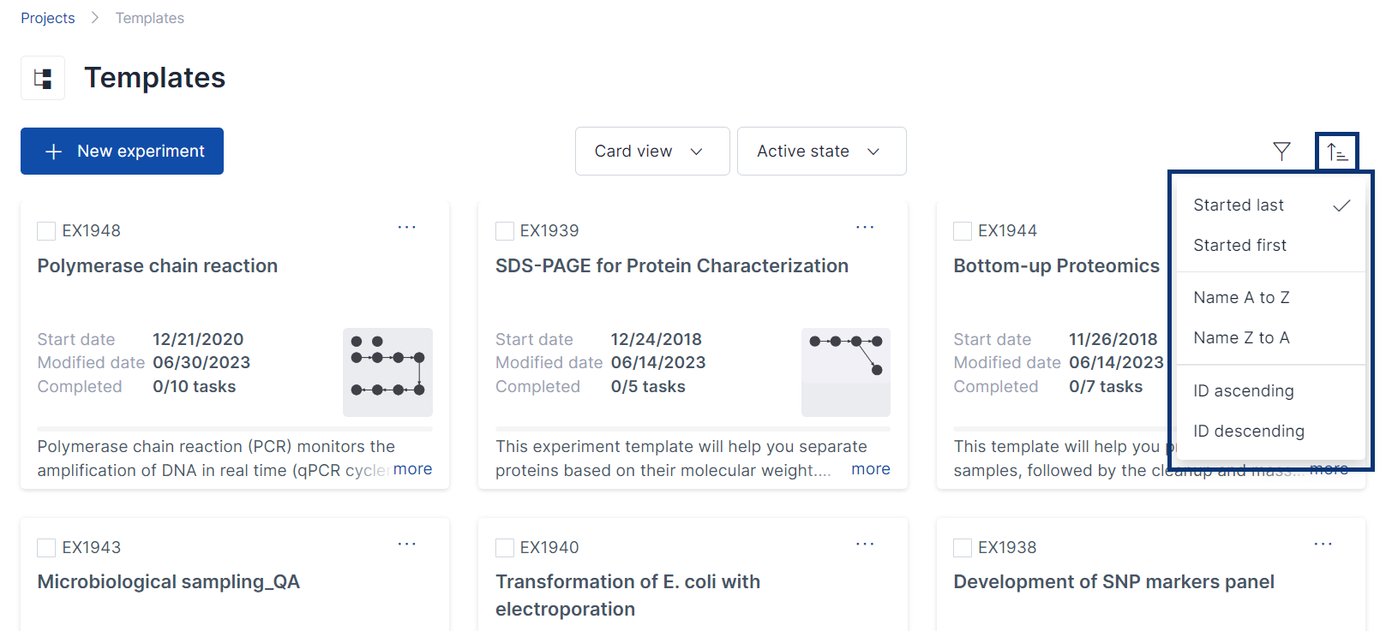Image resolution: width=1392 pixels, height=631 pixels.
Task: Expand the PCR description with more
Action: (412, 469)
